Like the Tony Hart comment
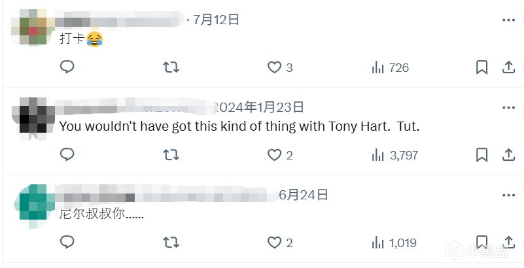Viewport: 524px width, 268px height. point(275,155)
